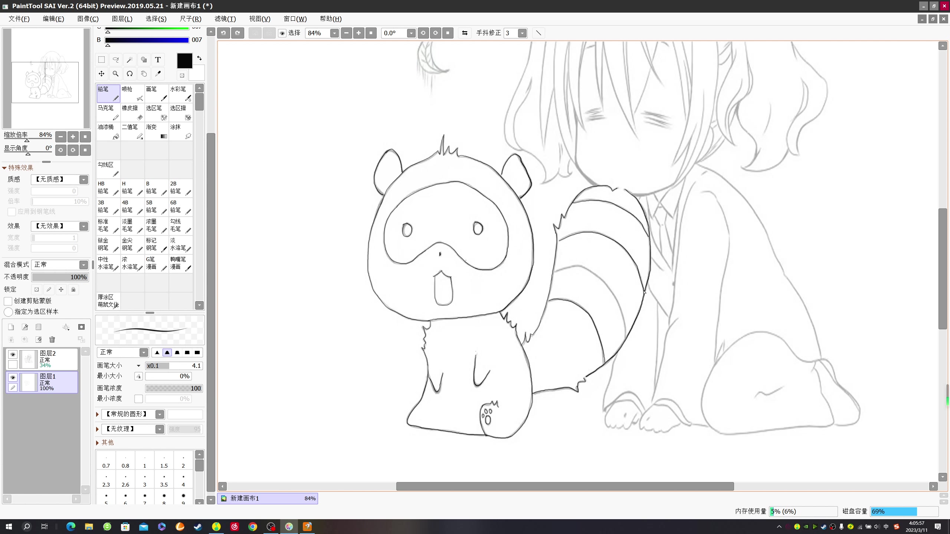The image size is (950, 534).
Task: Toggle the selection visibility eye in toolbar
Action: (282, 33)
